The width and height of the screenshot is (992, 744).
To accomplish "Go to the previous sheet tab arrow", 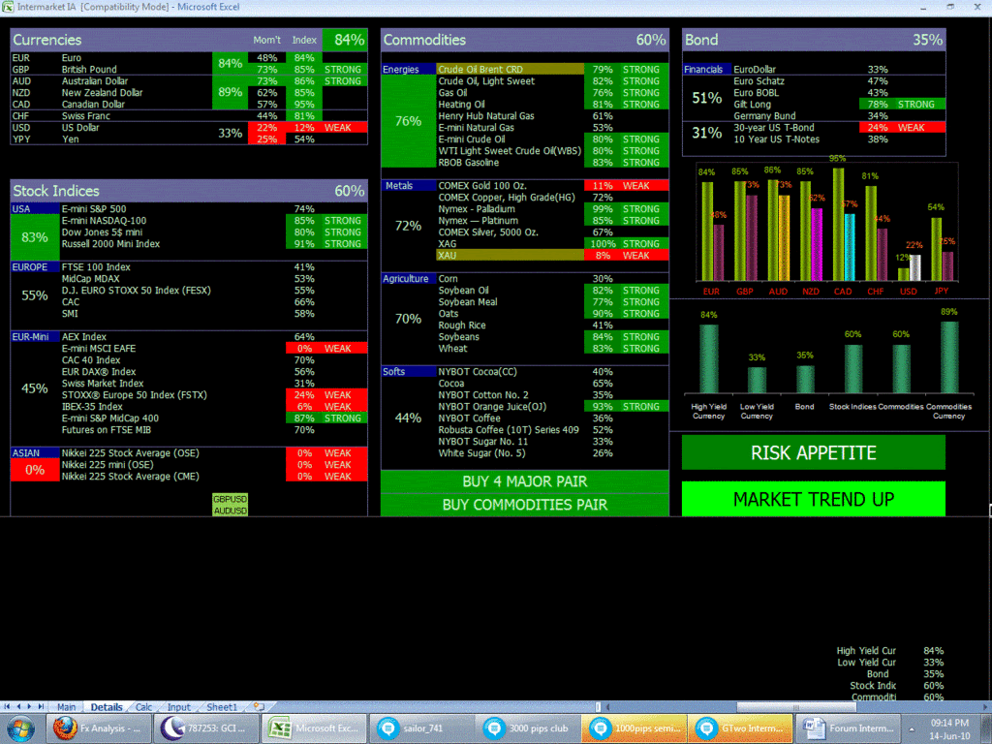I will (18, 706).
